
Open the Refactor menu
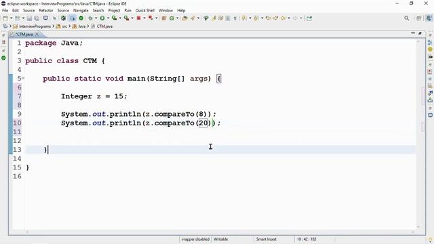tap(45, 11)
